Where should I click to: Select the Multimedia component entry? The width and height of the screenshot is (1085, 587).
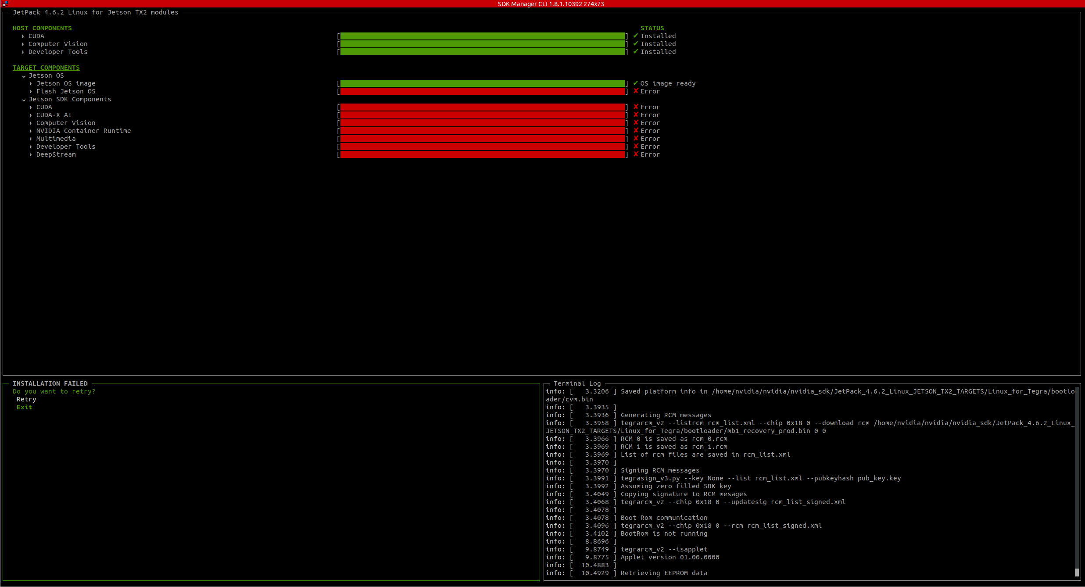(56, 139)
